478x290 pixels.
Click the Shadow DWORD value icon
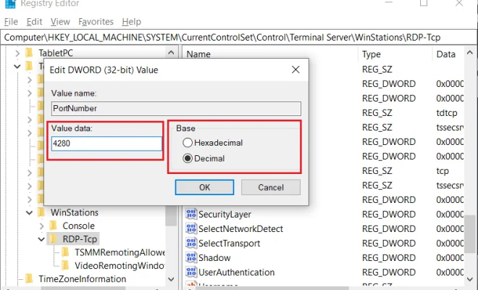pyautogui.click(x=191, y=257)
